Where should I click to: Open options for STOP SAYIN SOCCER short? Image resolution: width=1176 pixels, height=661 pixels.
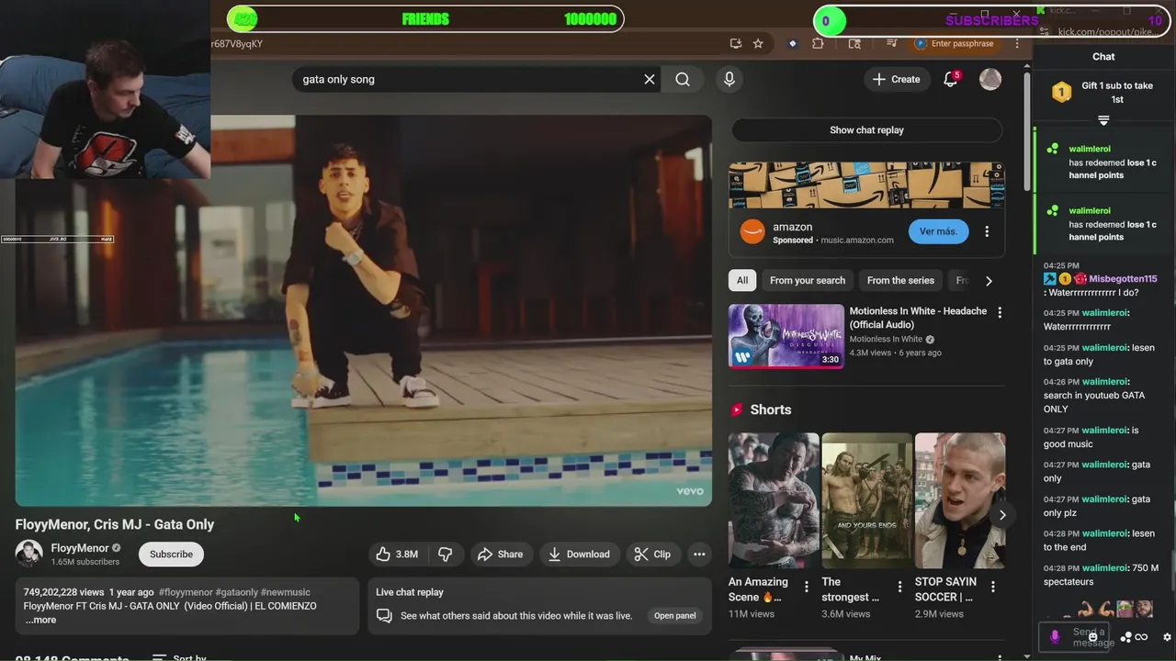(x=993, y=587)
